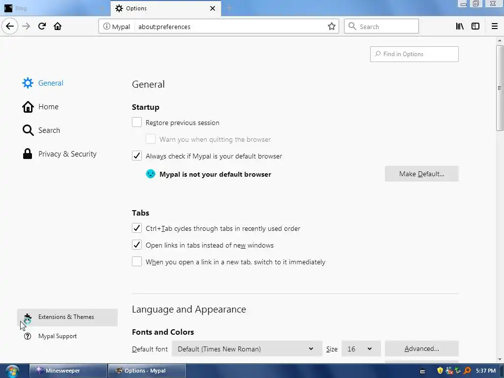Close the Options tab
Screen dimensions: 504x378
(x=213, y=8)
